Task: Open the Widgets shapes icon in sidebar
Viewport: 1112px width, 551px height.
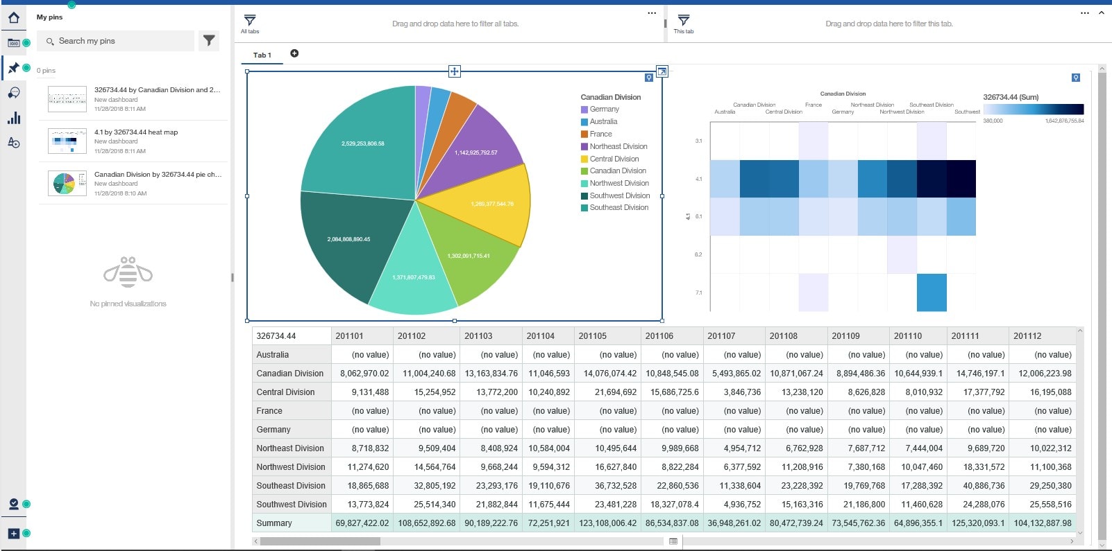Action: 13,143
